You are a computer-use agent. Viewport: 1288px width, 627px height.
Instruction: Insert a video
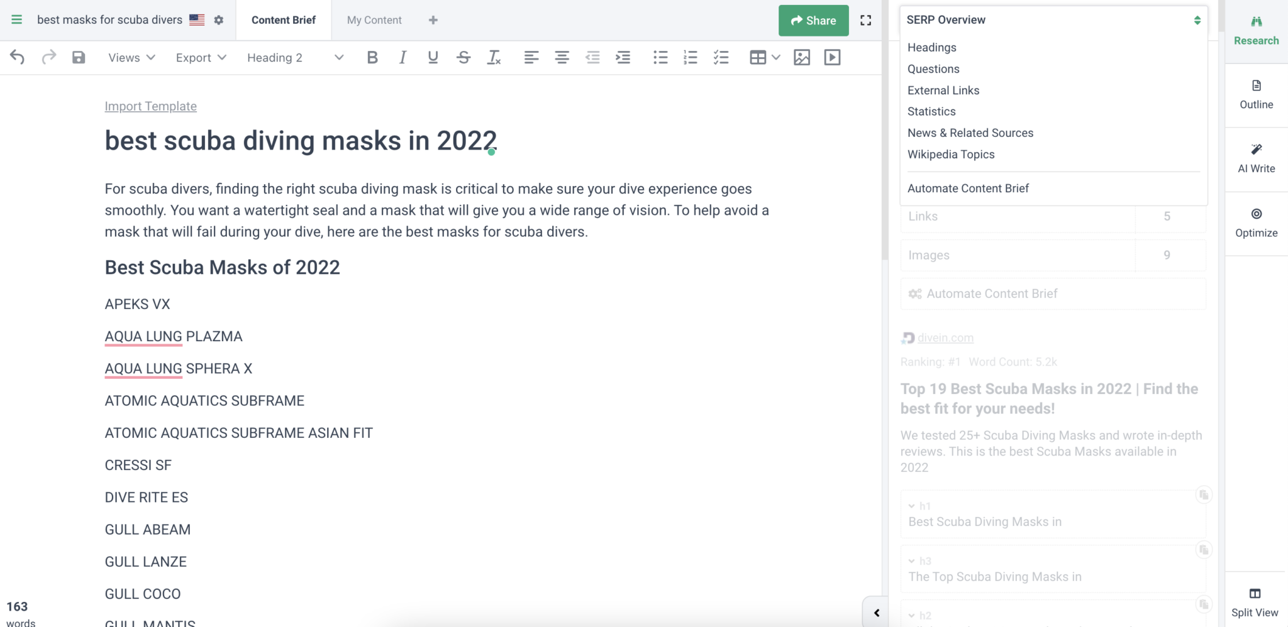point(833,57)
